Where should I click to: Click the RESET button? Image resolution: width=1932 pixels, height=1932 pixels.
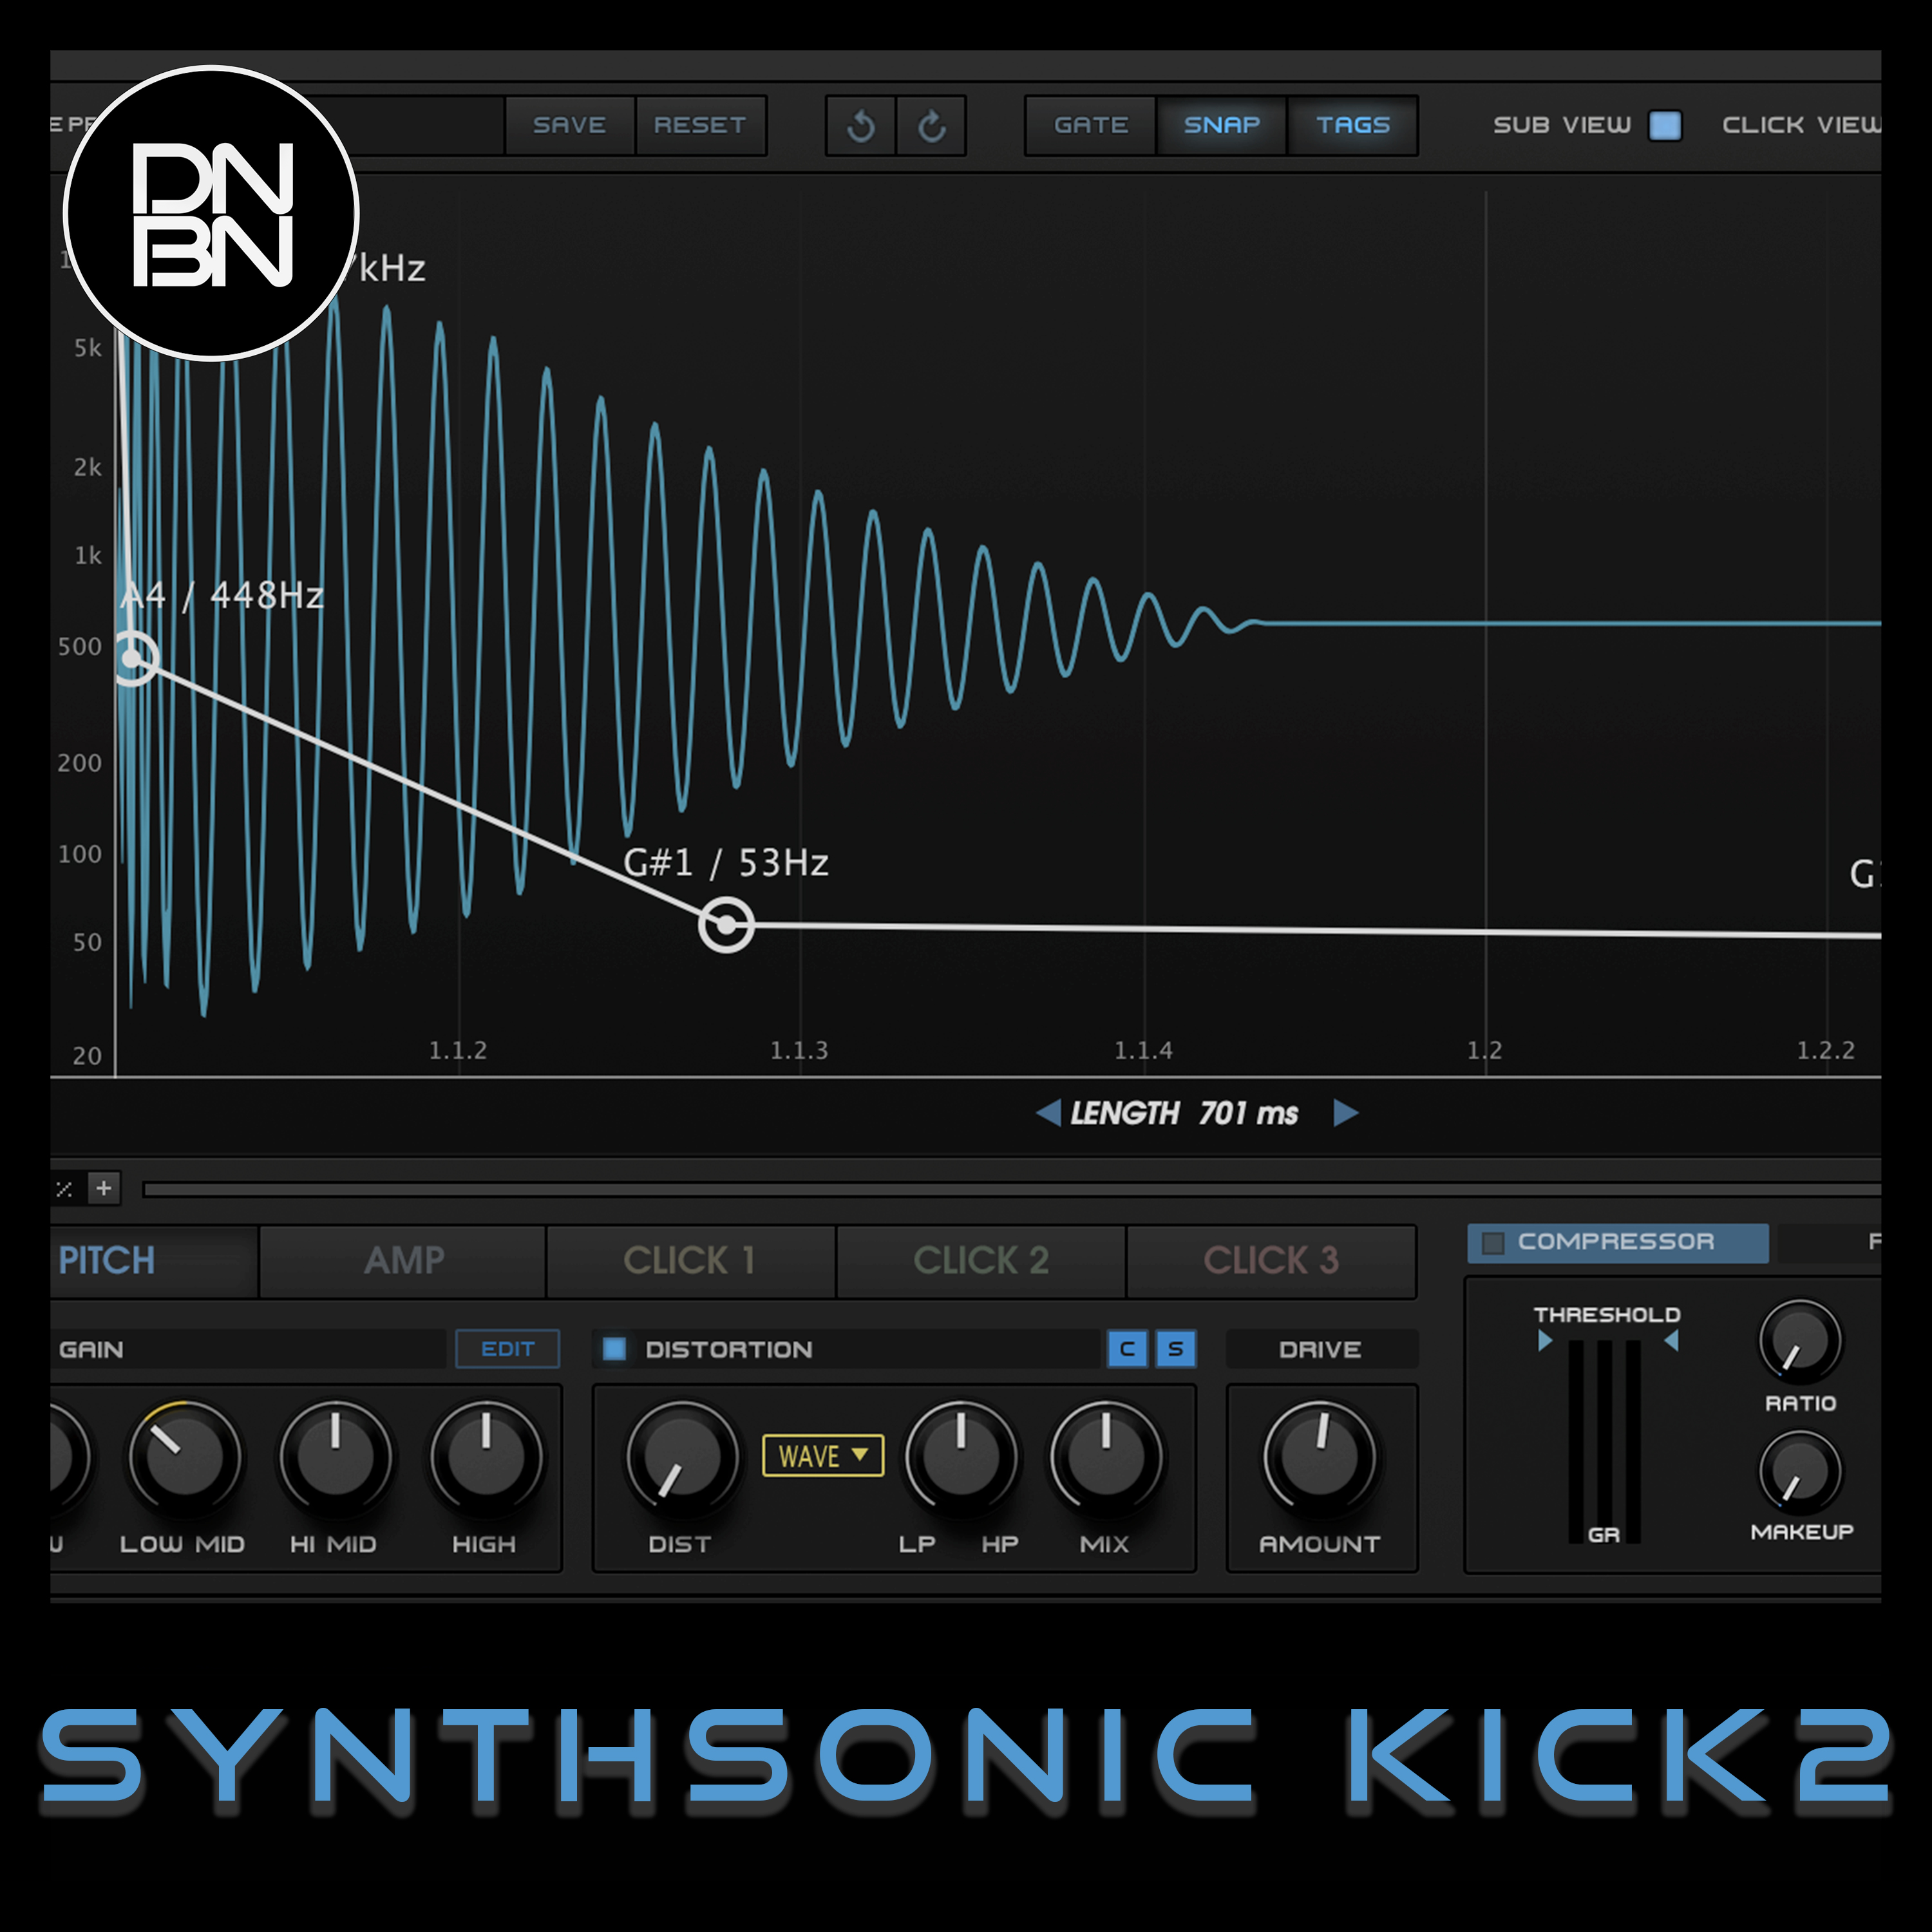pyautogui.click(x=700, y=125)
